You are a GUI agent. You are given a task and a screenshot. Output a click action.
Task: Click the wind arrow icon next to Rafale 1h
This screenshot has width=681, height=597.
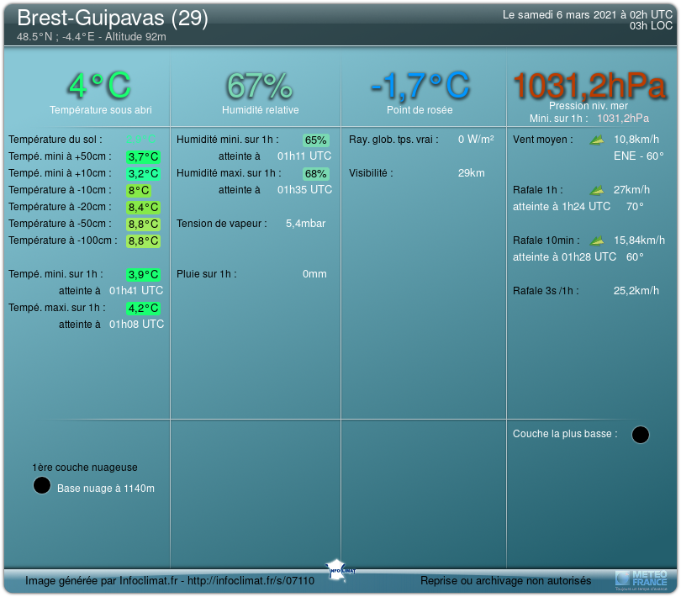coord(597,190)
